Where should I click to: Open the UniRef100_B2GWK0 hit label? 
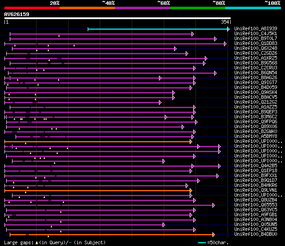click(x=256, y=132)
